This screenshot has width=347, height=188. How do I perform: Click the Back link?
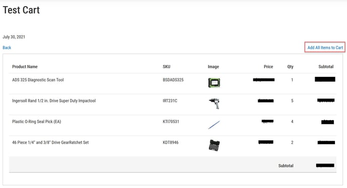click(x=7, y=47)
